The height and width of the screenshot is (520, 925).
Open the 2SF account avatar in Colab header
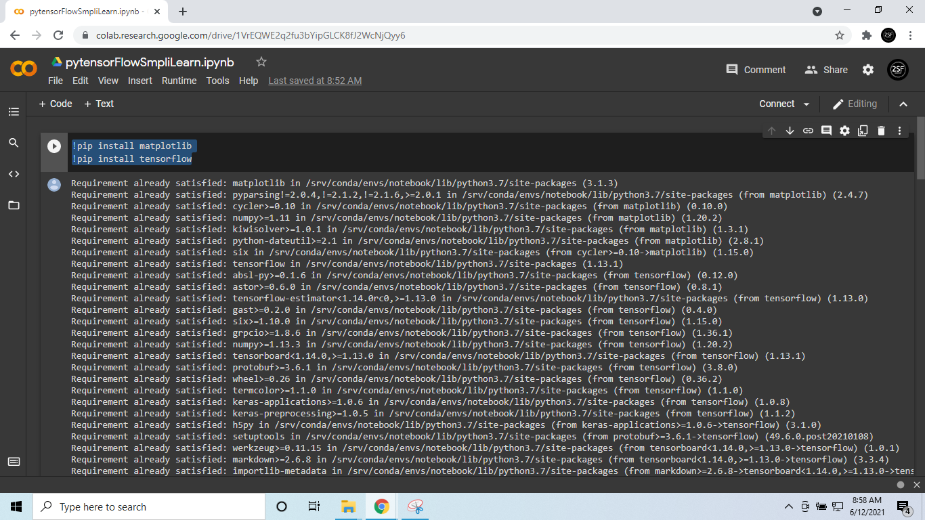pyautogui.click(x=898, y=70)
